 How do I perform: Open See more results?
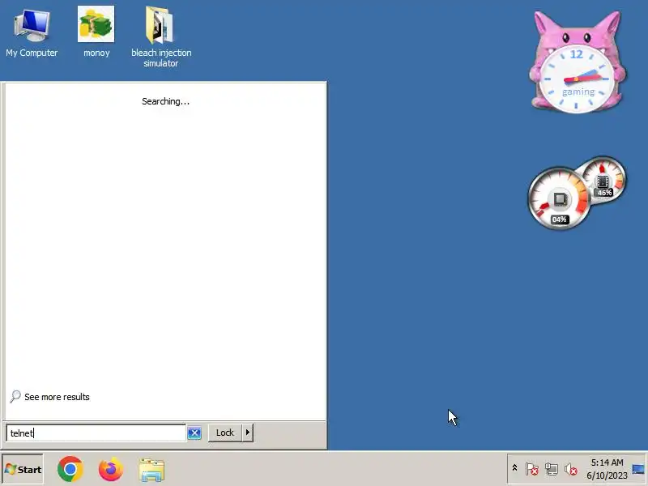click(50, 397)
